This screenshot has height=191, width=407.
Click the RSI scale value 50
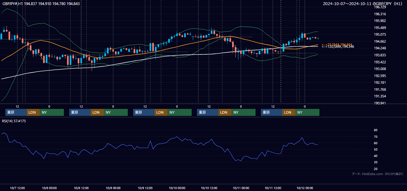[376, 149]
